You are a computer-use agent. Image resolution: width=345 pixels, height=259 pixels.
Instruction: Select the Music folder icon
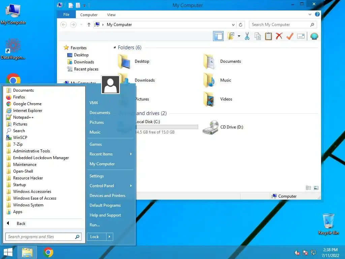tap(209, 80)
